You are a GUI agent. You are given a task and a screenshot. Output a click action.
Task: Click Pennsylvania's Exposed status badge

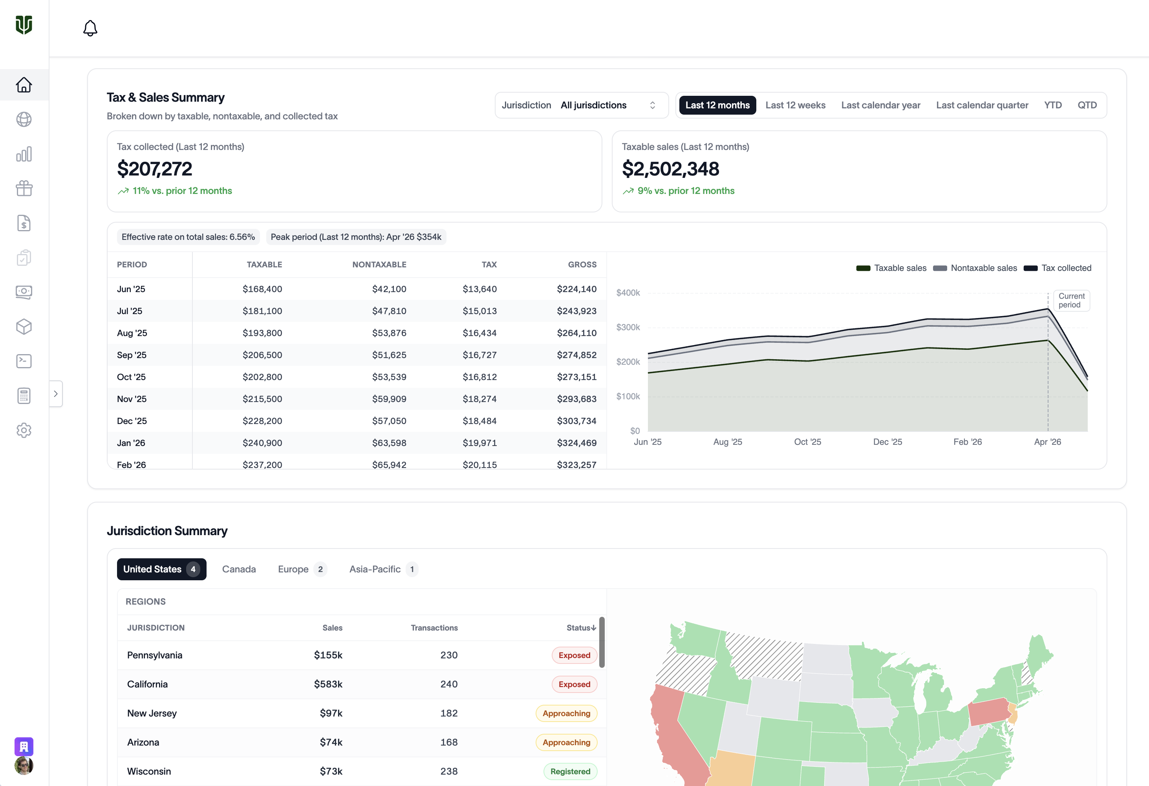pyautogui.click(x=574, y=656)
